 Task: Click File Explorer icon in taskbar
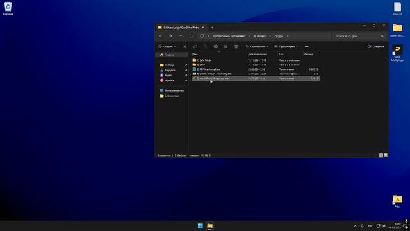(x=209, y=226)
